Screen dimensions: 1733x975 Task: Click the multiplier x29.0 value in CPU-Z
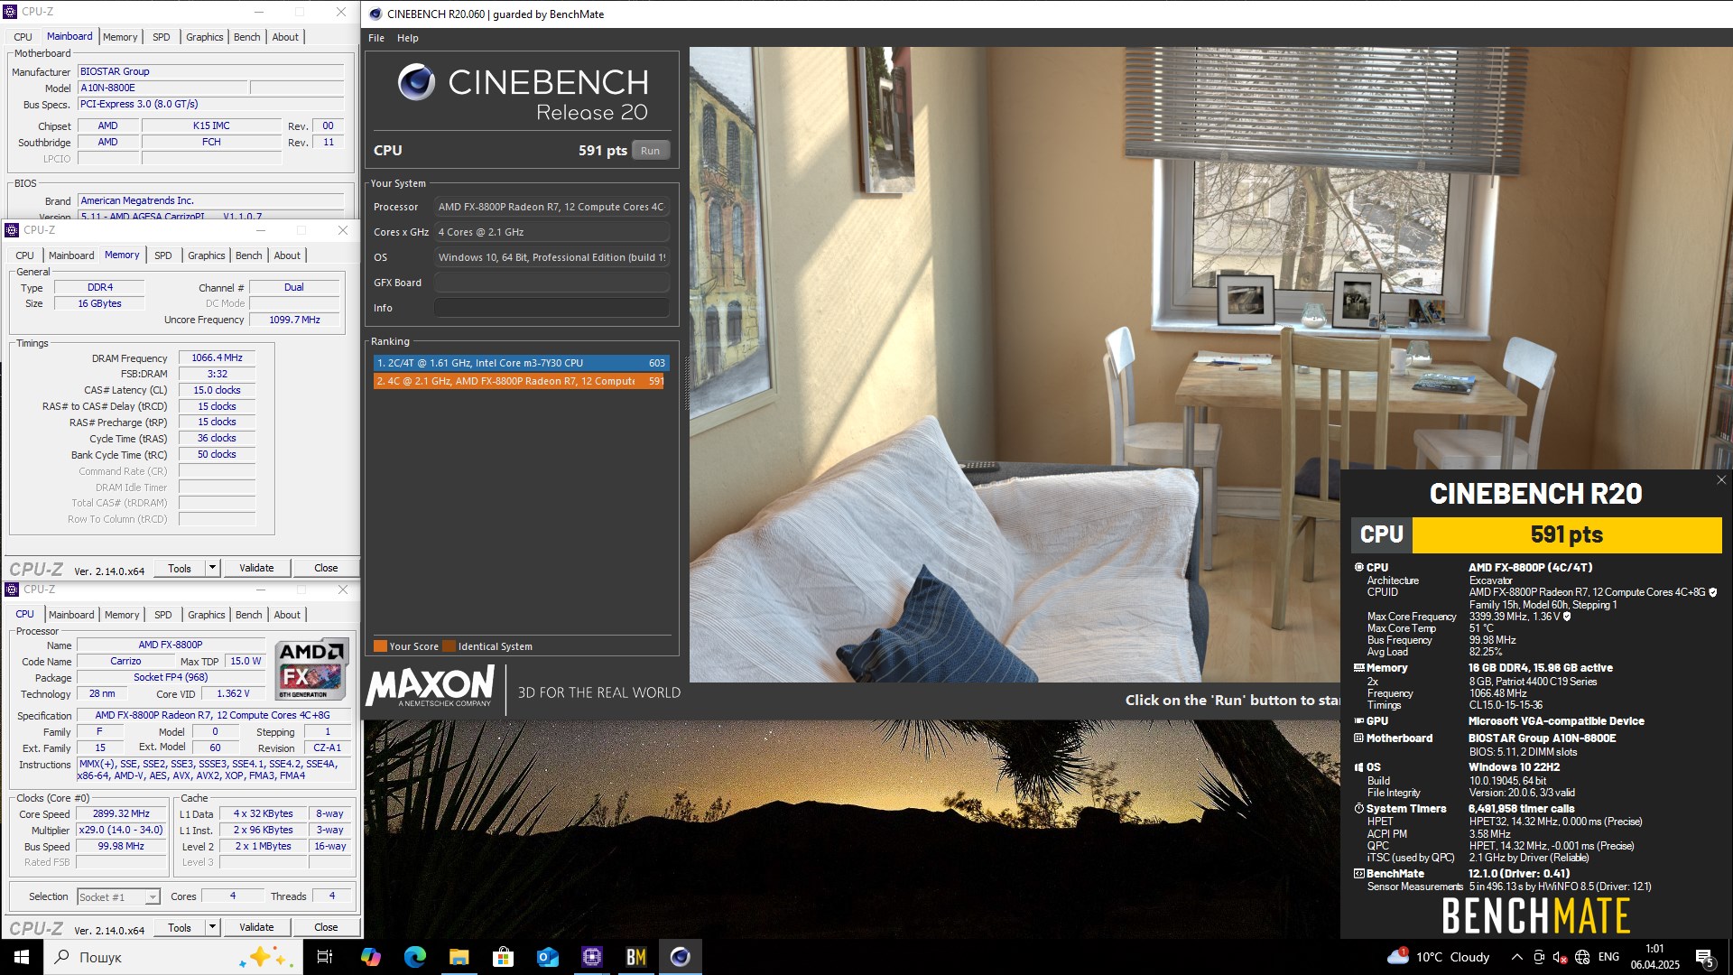tap(121, 830)
